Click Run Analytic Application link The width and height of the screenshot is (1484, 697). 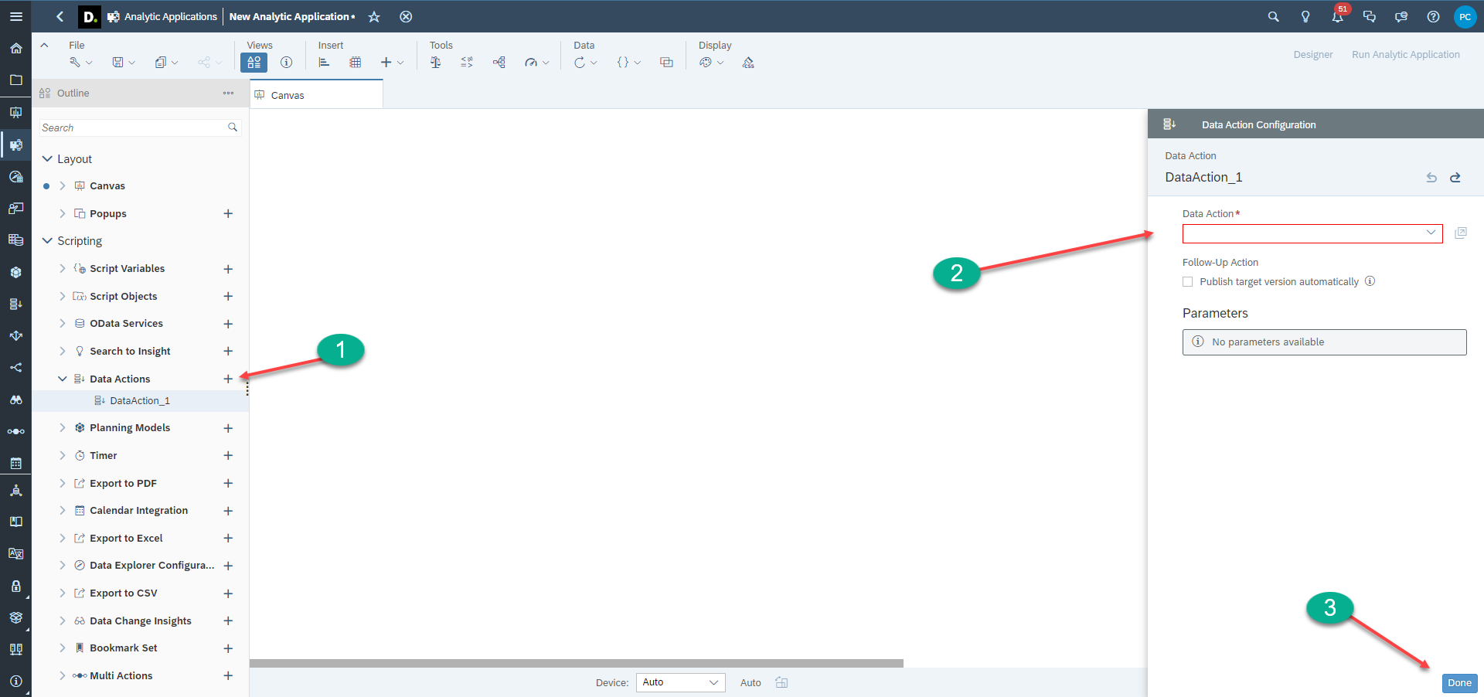coord(1405,55)
